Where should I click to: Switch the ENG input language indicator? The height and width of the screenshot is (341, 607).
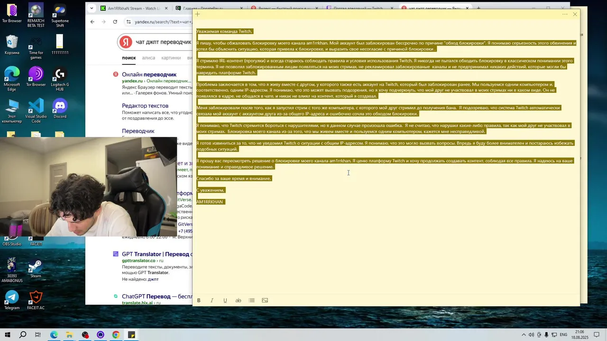click(x=563, y=335)
